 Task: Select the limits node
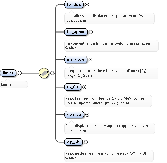pos(8,73)
